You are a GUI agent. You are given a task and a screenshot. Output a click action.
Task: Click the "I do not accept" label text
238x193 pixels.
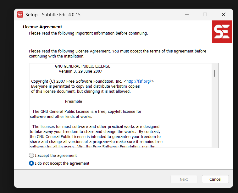tap(62, 163)
